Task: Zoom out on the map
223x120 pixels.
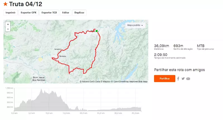Action: [x=8, y=29]
